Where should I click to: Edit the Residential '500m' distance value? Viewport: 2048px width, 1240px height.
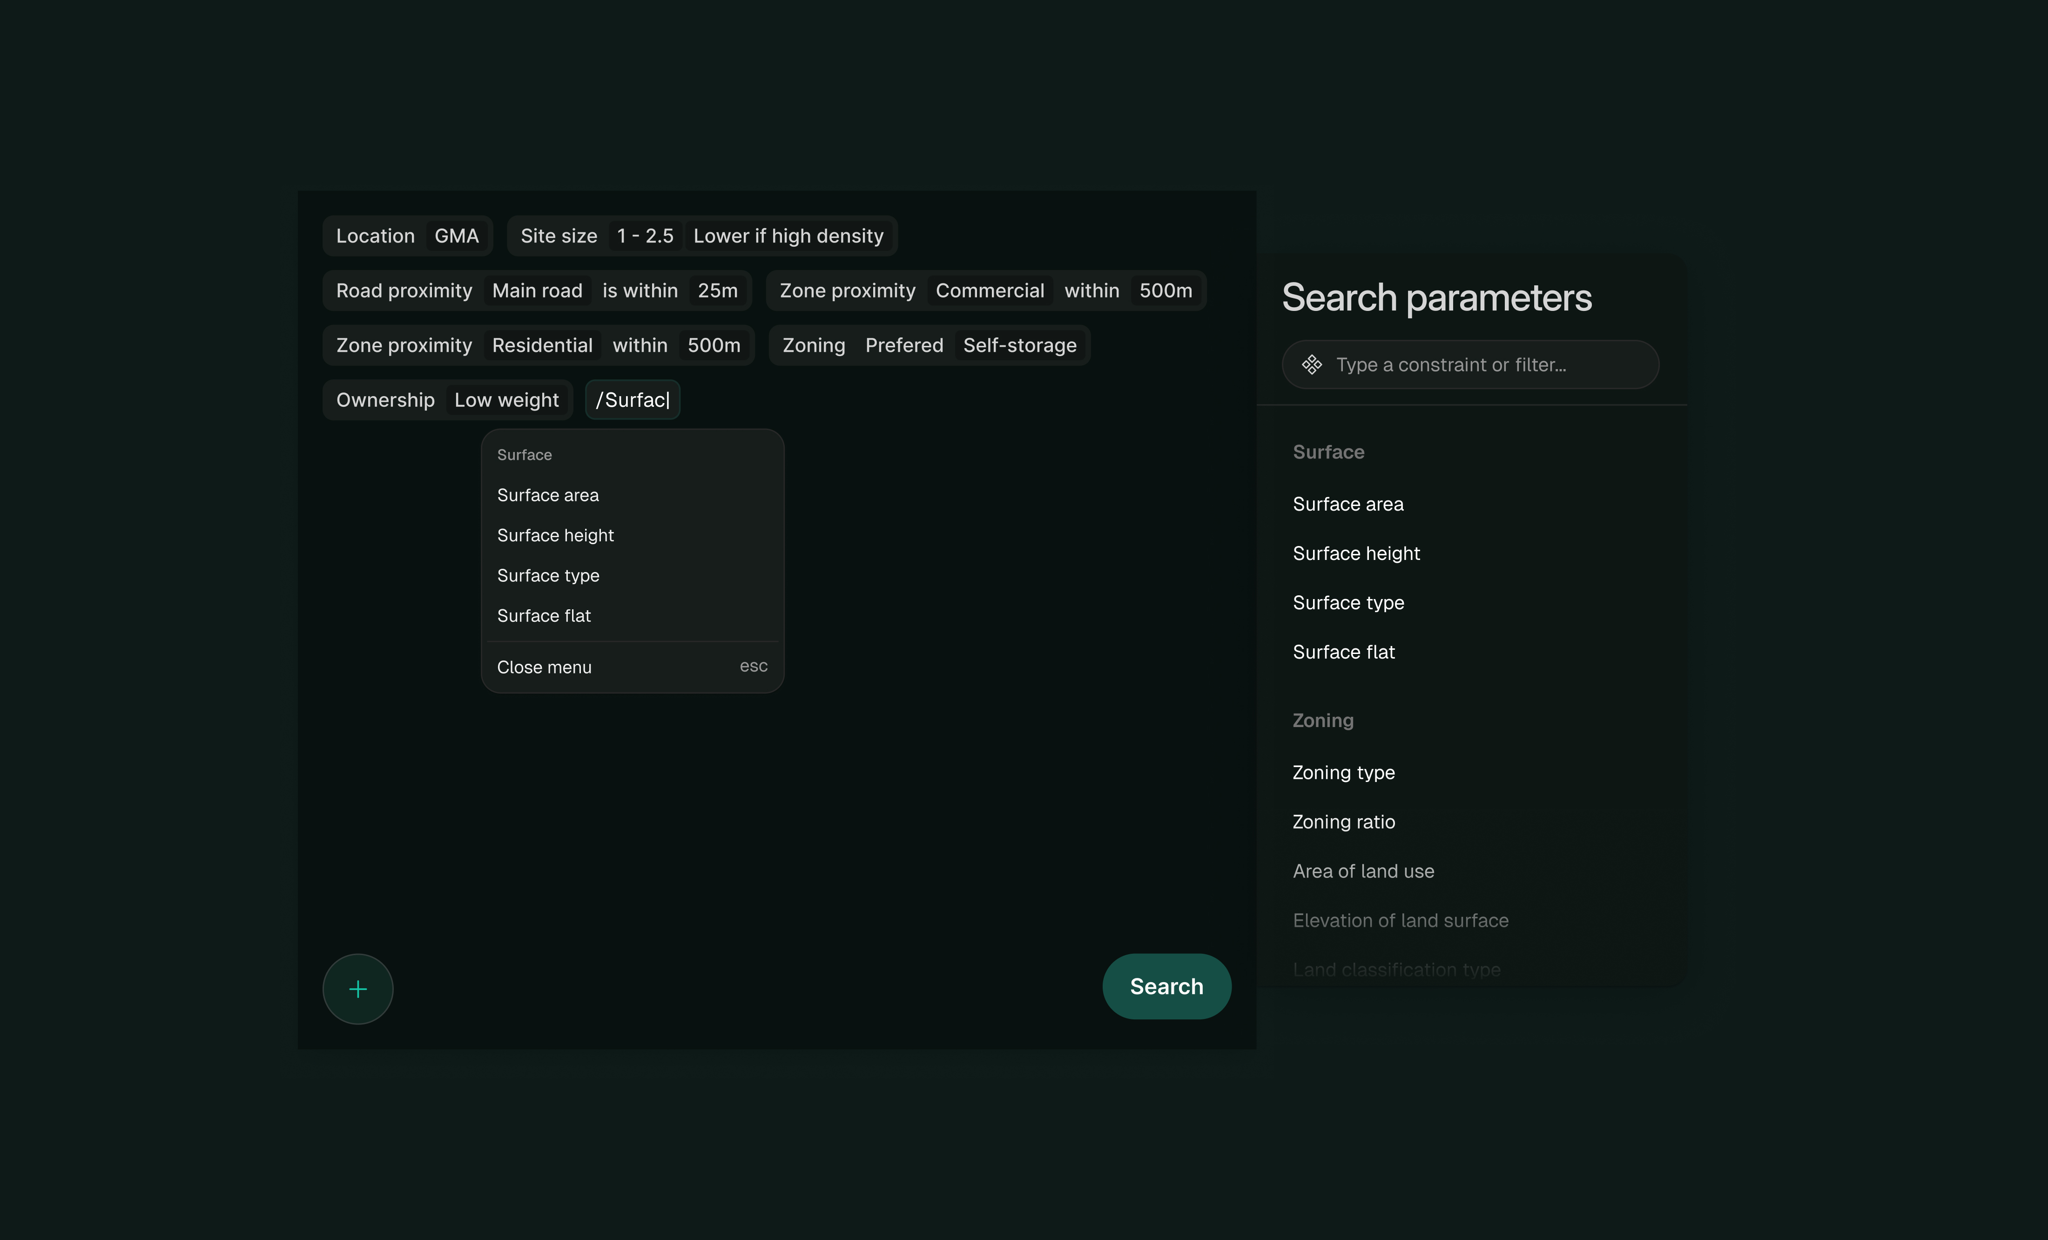tap(713, 346)
